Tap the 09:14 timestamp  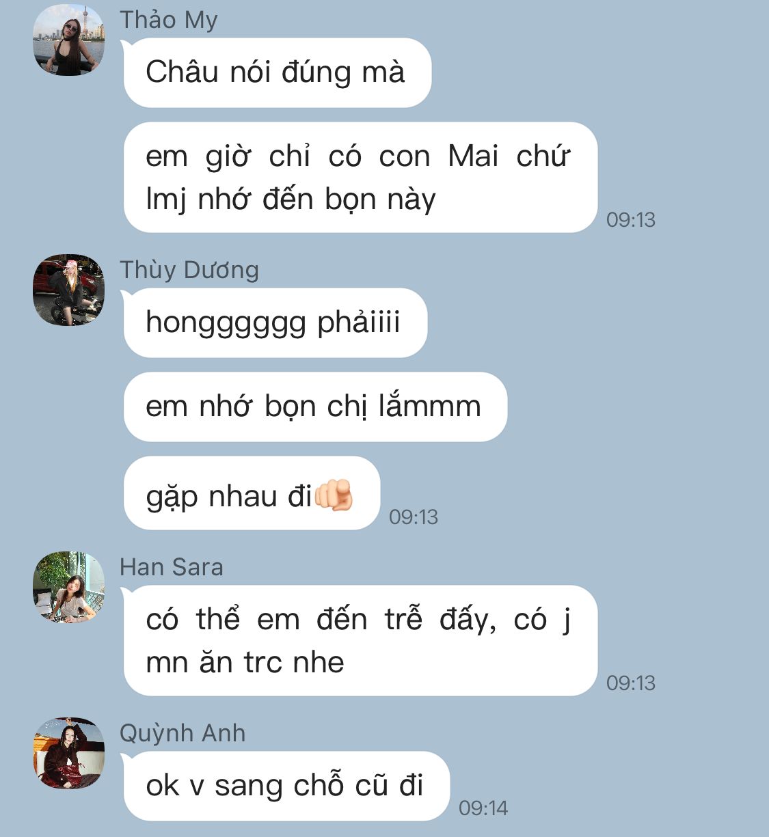tap(483, 808)
